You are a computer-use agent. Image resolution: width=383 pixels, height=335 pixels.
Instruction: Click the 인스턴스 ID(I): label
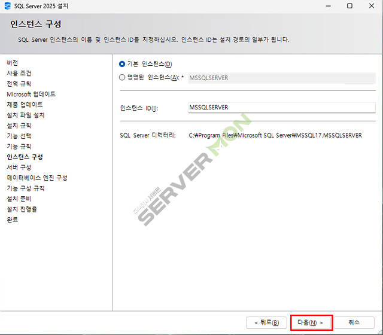click(139, 108)
